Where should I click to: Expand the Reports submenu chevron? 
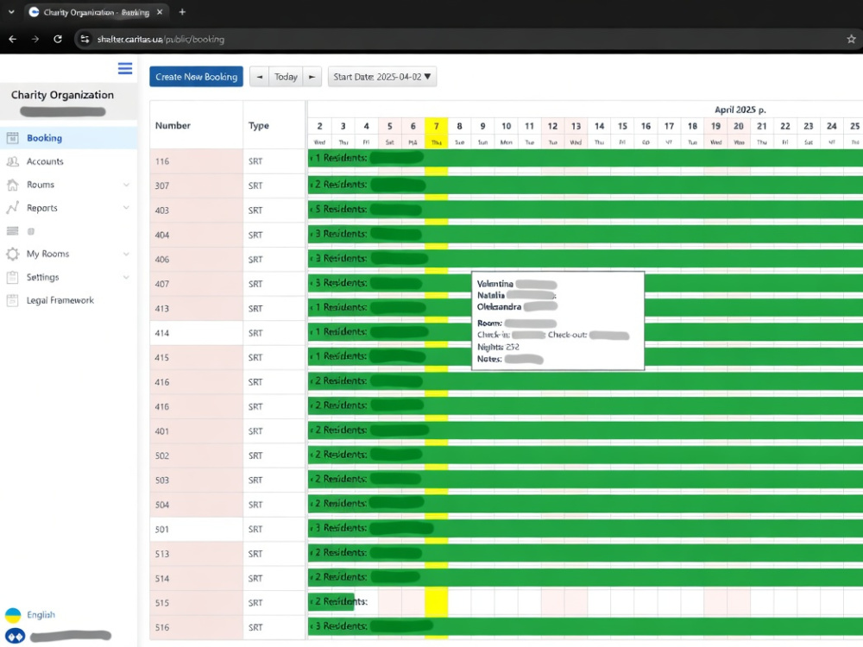pyautogui.click(x=126, y=208)
